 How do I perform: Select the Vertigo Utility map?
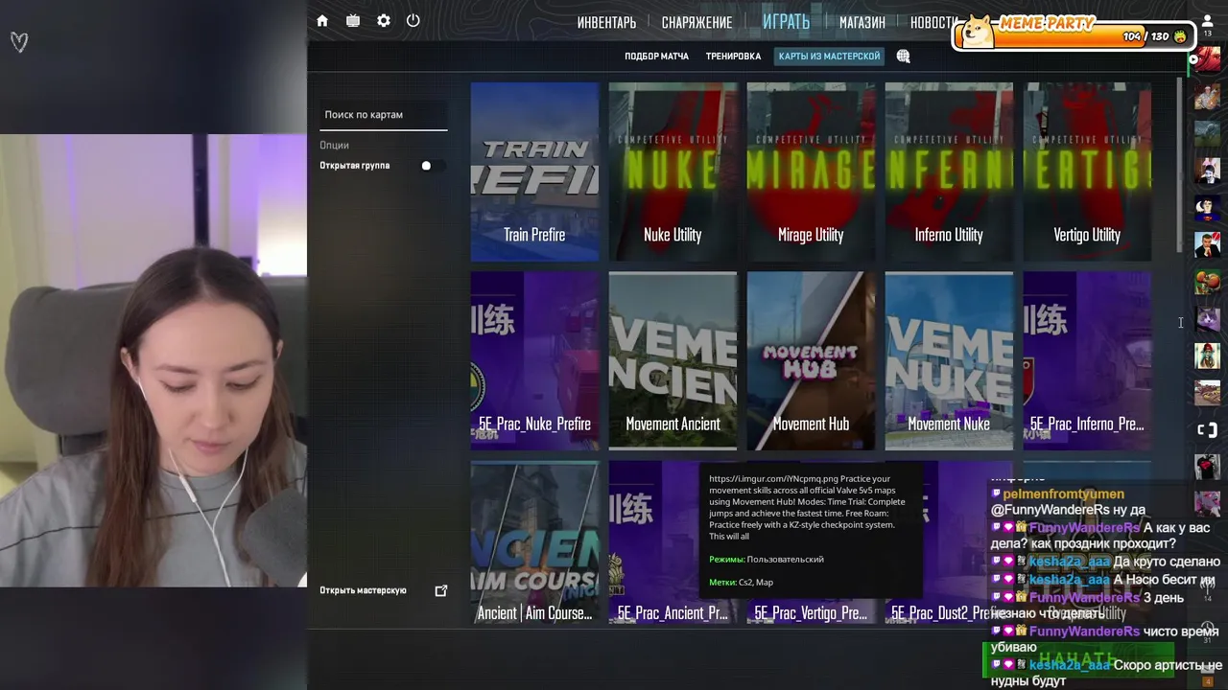(x=1087, y=172)
